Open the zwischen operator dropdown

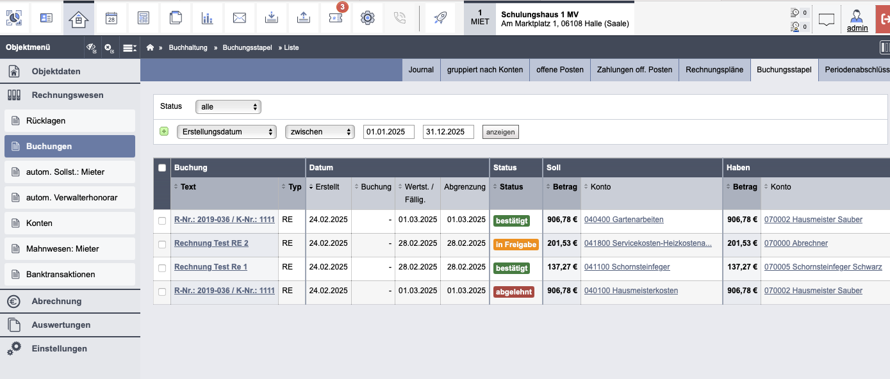[320, 132]
